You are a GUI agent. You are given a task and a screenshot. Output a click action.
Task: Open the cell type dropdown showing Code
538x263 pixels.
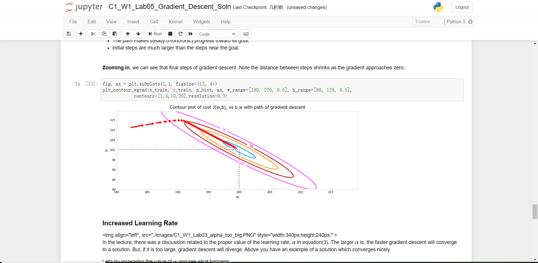(x=217, y=34)
